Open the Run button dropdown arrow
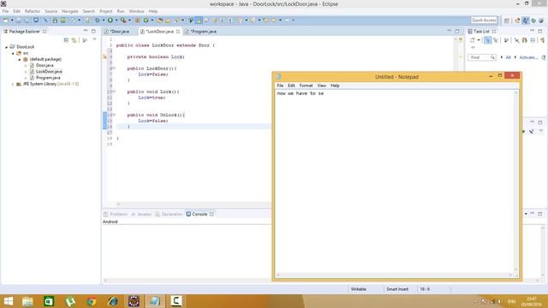 pyautogui.click(x=116, y=21)
